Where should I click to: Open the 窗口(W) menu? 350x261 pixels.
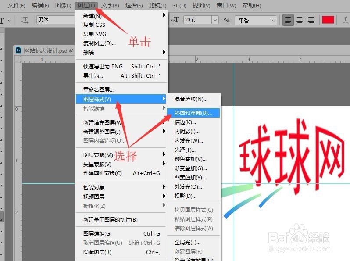tap(226, 5)
